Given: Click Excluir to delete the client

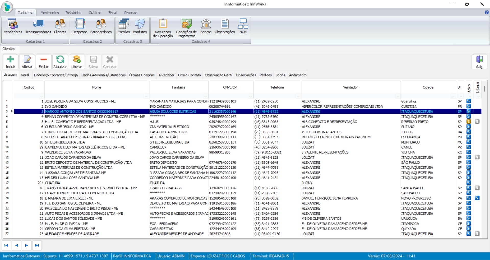Looking at the screenshot, I should click(44, 62).
